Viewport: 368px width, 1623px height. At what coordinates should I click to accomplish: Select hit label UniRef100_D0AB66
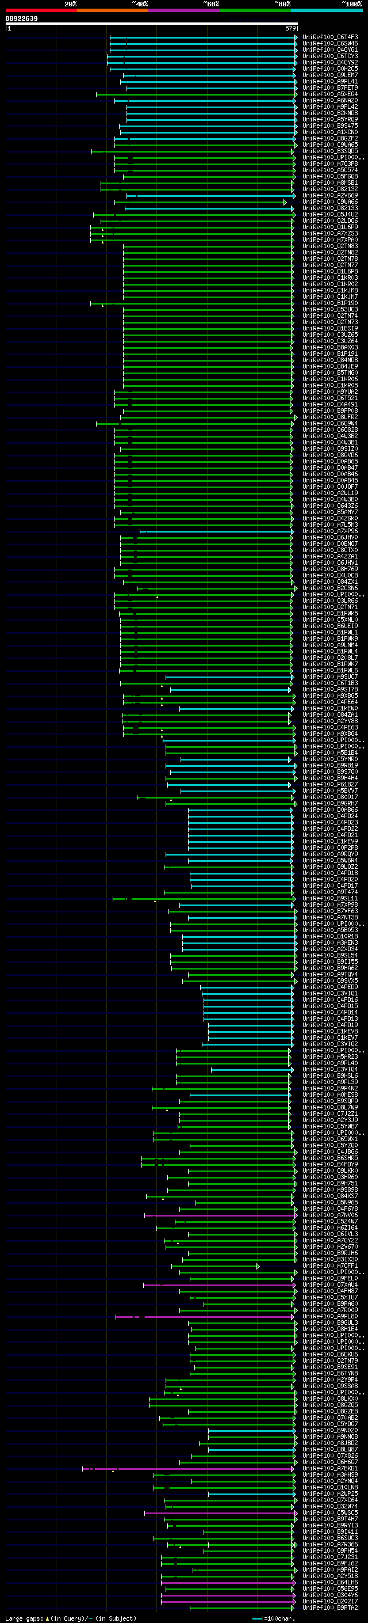click(330, 810)
